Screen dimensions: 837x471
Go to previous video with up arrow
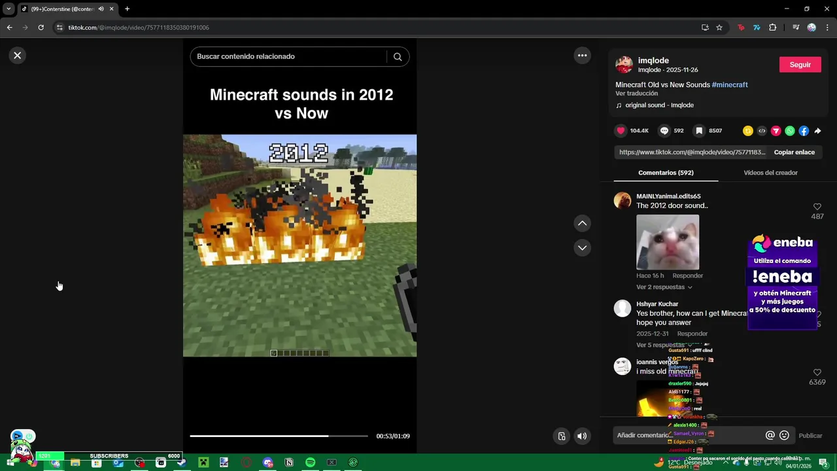click(x=582, y=223)
